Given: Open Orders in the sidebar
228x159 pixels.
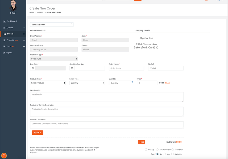Looking at the screenshot, I should click(x=10, y=34).
